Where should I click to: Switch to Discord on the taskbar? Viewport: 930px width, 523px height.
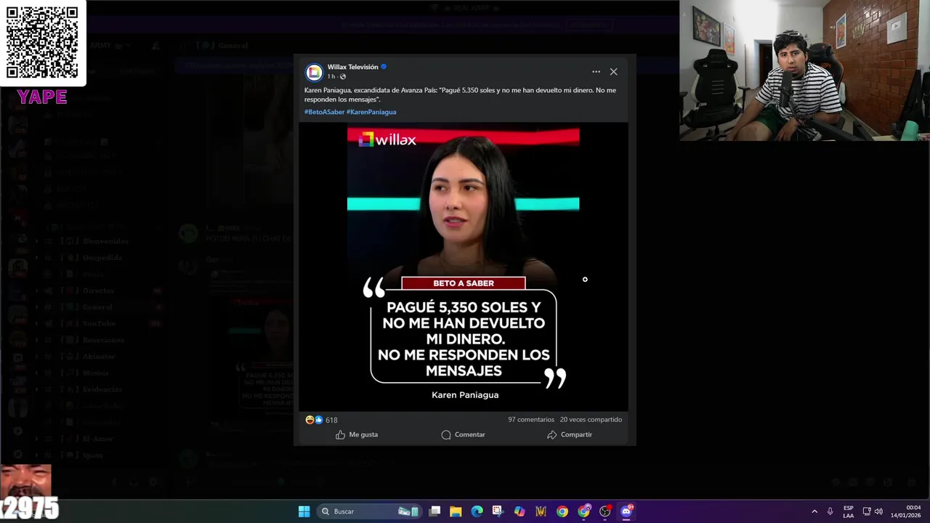pyautogui.click(x=626, y=511)
